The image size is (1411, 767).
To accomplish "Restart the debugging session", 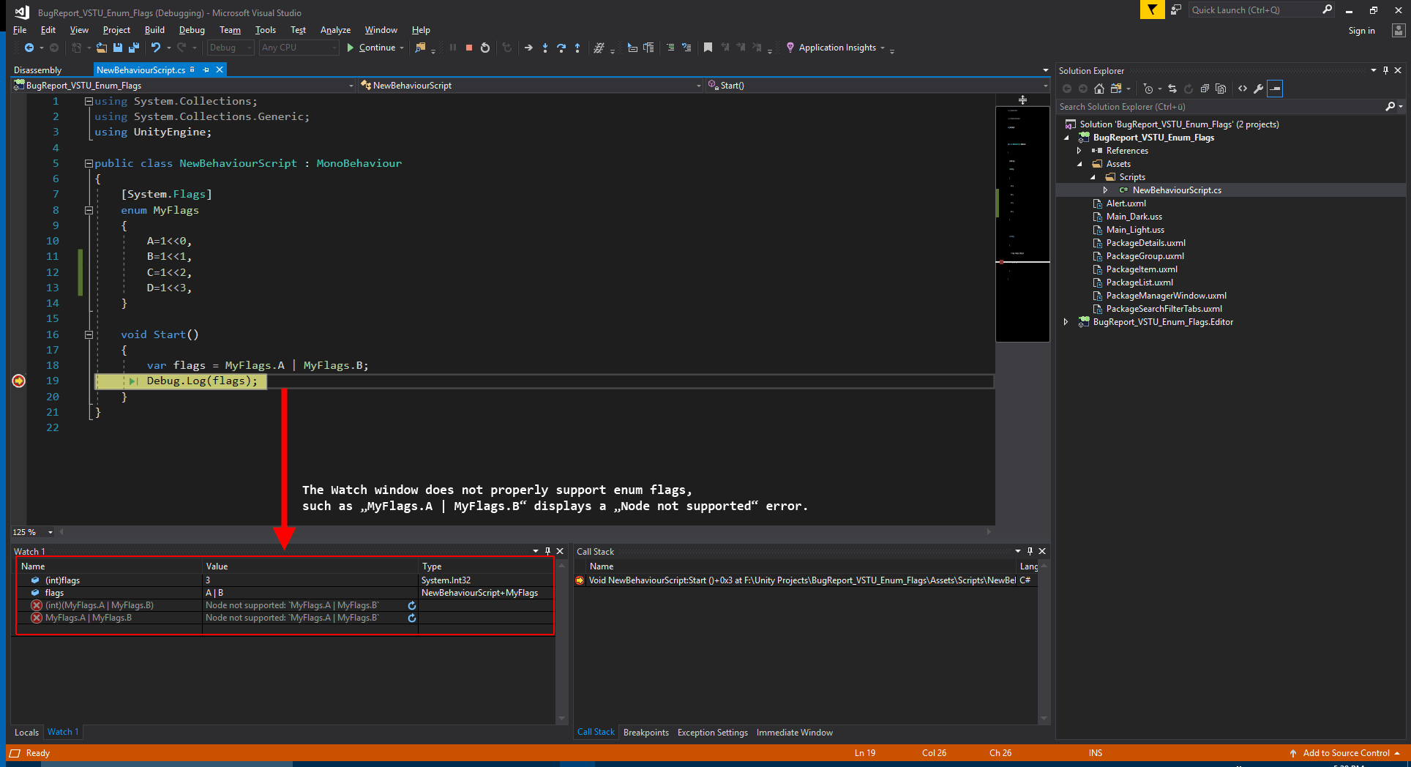I will click(485, 48).
